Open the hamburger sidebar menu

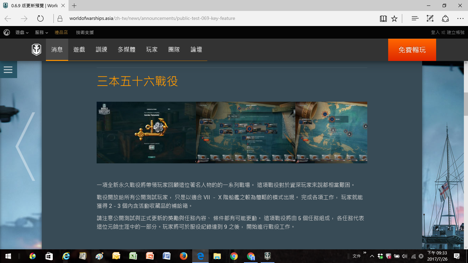pyautogui.click(x=8, y=70)
